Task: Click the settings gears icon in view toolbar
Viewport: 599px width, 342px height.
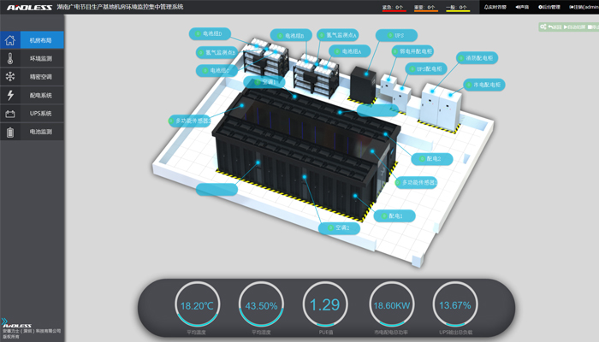Action: click(543, 27)
